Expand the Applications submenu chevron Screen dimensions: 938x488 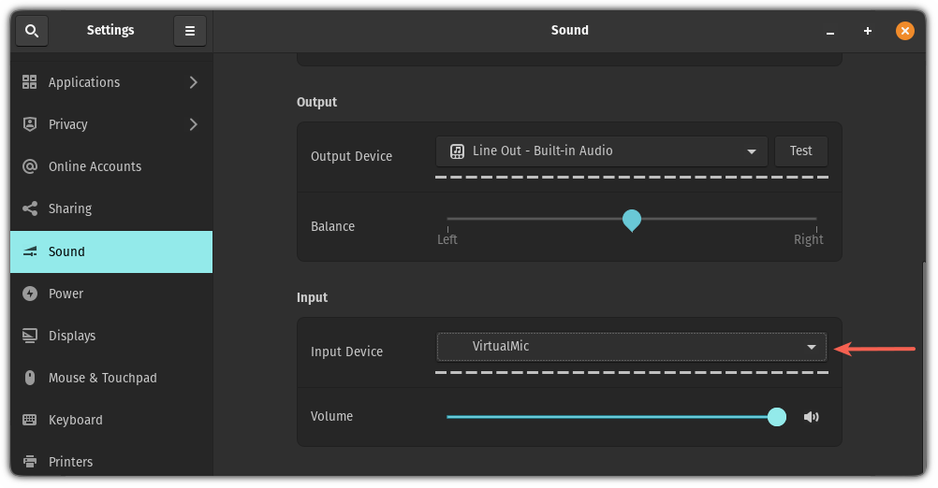pos(193,82)
